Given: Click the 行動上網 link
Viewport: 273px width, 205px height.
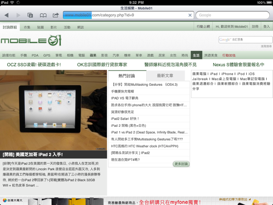Looking at the screenshot, I should [203, 26].
